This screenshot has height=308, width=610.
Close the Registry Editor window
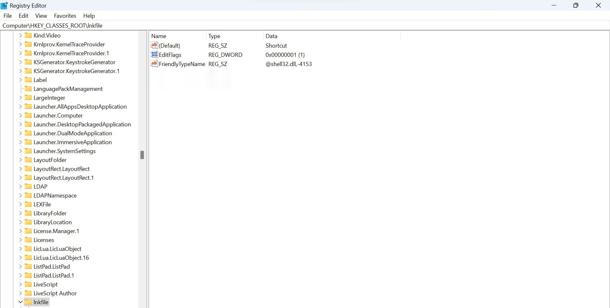[x=598, y=5]
